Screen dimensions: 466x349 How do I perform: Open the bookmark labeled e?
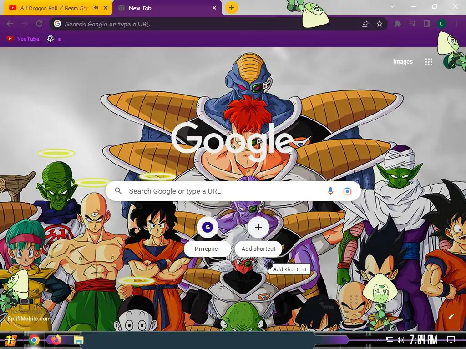pyautogui.click(x=54, y=39)
